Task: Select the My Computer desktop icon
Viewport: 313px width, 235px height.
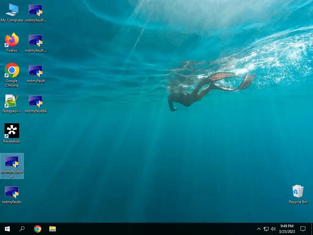Action: point(12,13)
